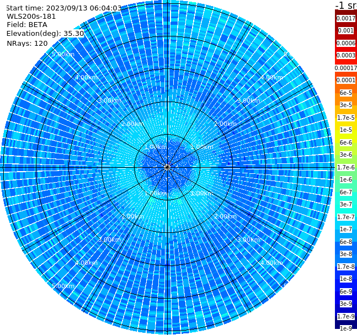This screenshot has height=335, width=357.
Task: Click the 1.7e-6 colorbar label
Action: coord(346,167)
